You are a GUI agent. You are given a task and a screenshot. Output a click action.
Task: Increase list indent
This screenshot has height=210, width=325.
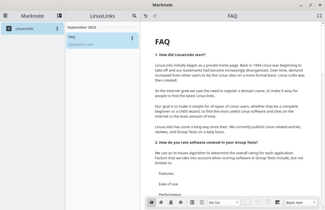[x=192, y=202]
